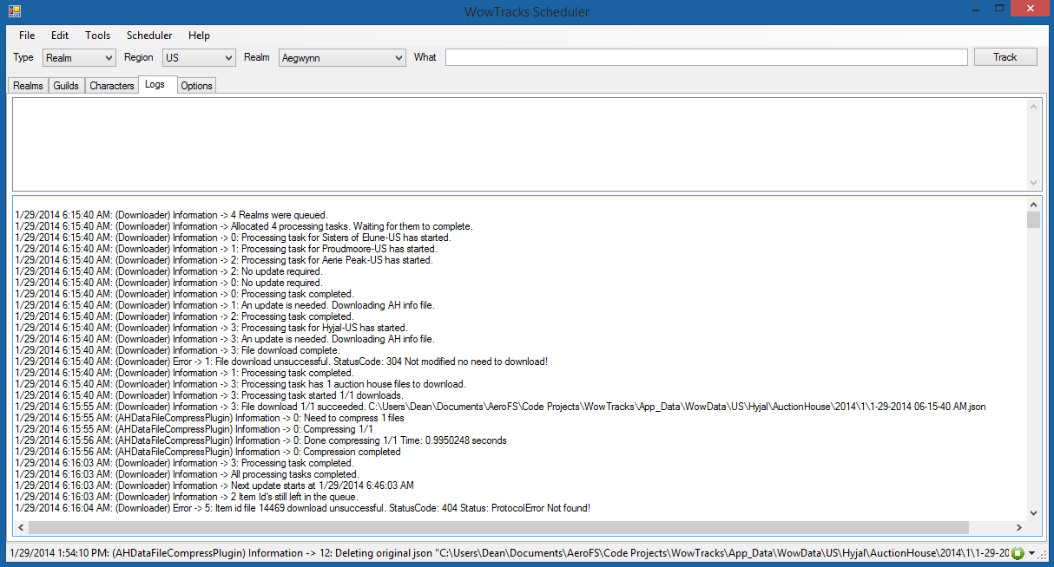Select the 'Proudmoore-US has started' log line

(227, 249)
